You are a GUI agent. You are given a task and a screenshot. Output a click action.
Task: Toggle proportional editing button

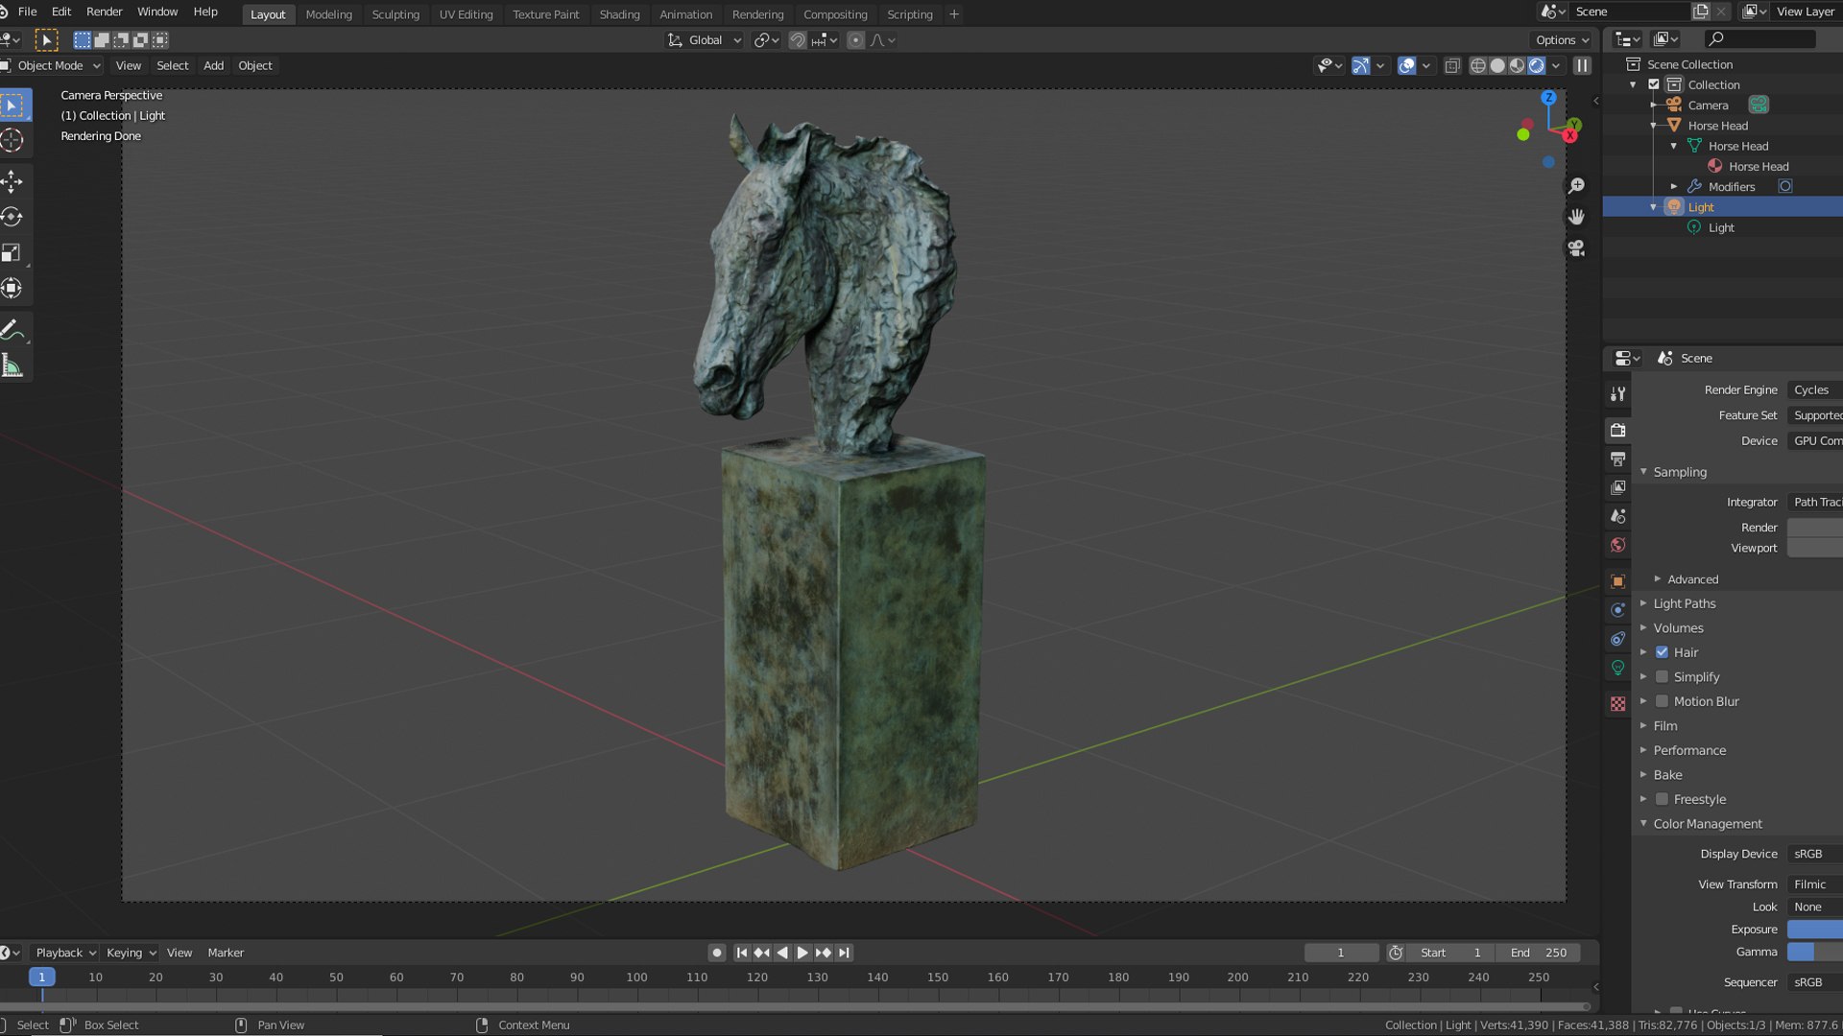pyautogui.click(x=855, y=40)
